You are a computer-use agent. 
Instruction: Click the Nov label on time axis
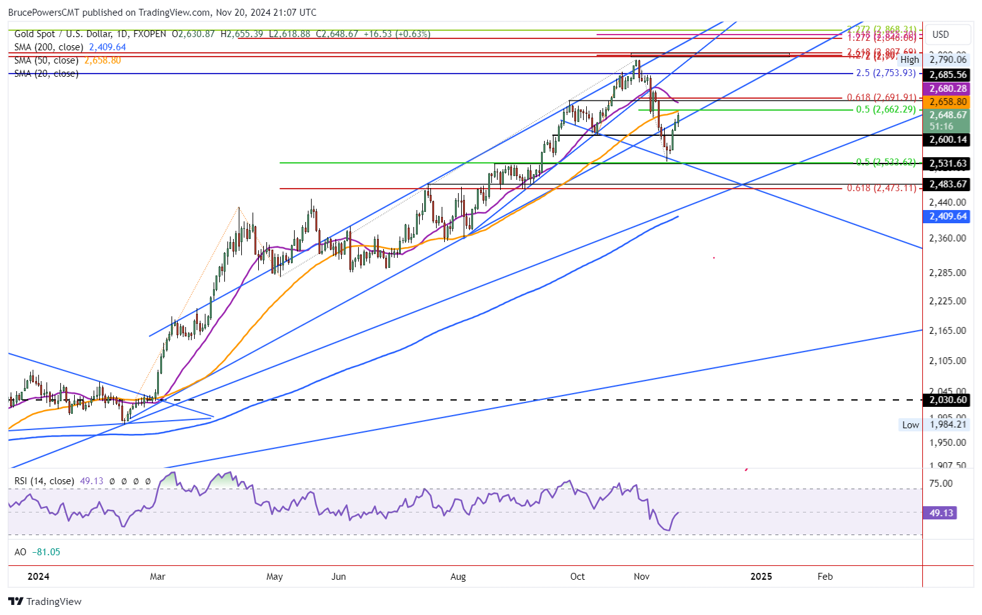pyautogui.click(x=641, y=576)
